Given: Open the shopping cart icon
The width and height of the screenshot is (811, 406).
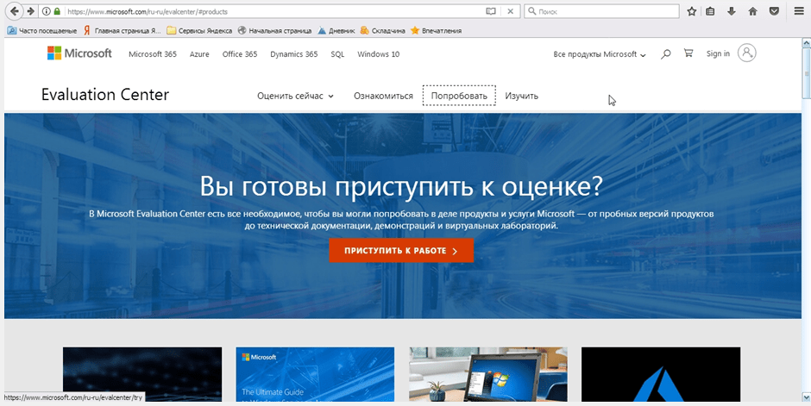Looking at the screenshot, I should [x=688, y=53].
